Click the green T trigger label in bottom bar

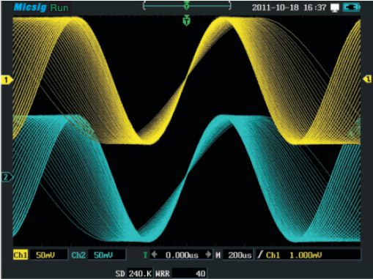145,255
